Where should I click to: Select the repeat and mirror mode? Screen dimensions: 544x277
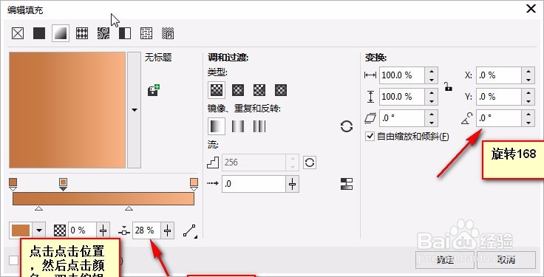point(238,126)
